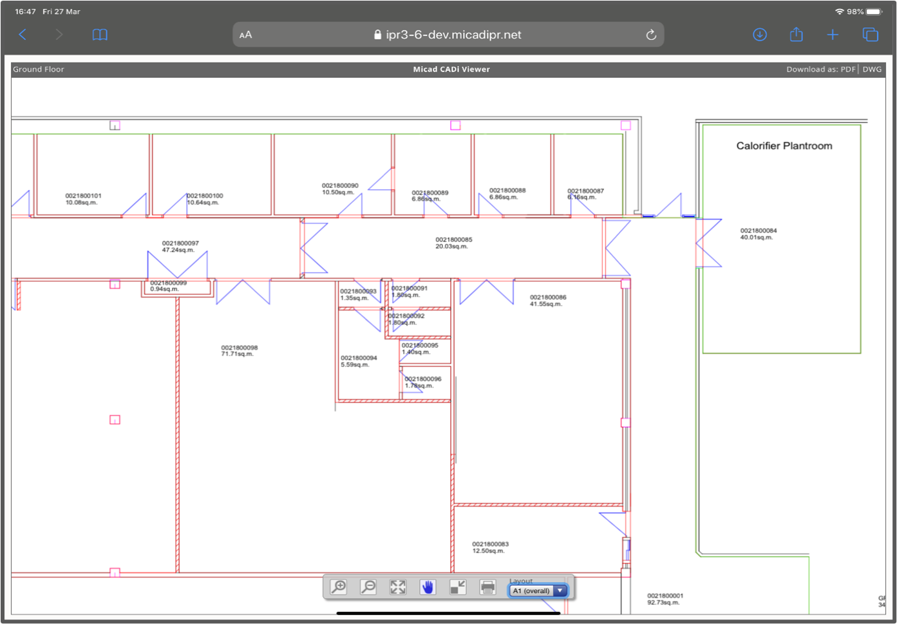Click the fit-to-extents arrows tool

[x=397, y=587]
